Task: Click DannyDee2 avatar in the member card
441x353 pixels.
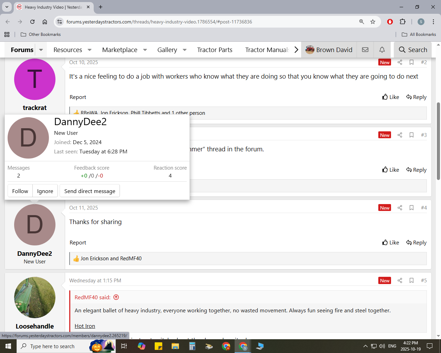Action: [28, 138]
